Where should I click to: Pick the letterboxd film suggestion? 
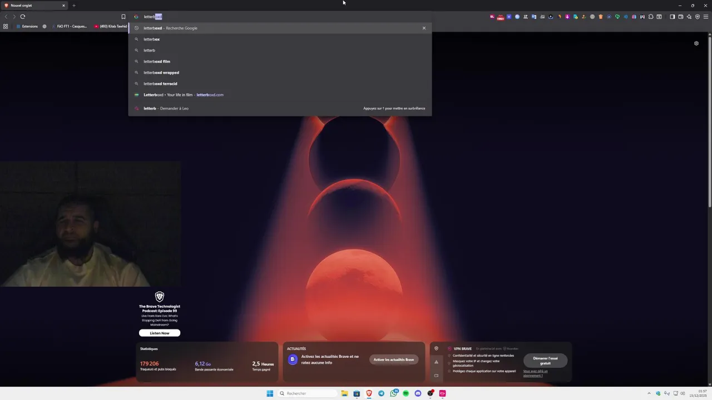pos(280,61)
